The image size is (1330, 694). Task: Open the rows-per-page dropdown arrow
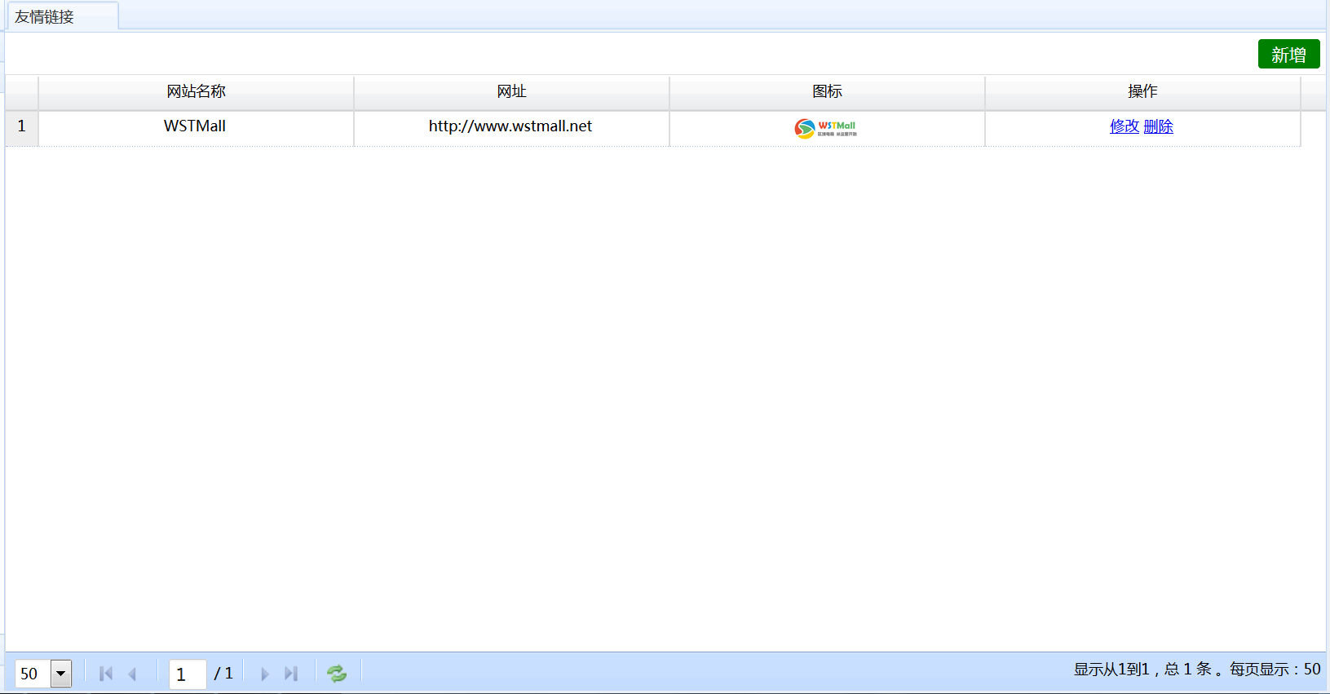pyautogui.click(x=61, y=674)
